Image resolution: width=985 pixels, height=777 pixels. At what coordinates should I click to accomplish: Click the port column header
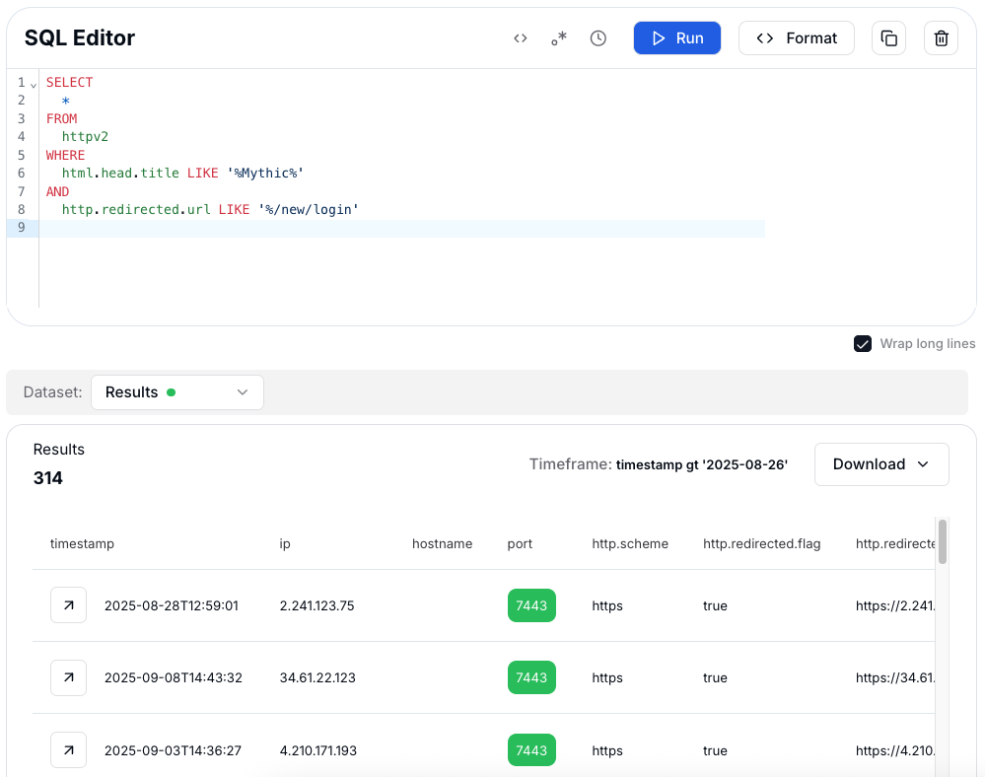click(520, 543)
